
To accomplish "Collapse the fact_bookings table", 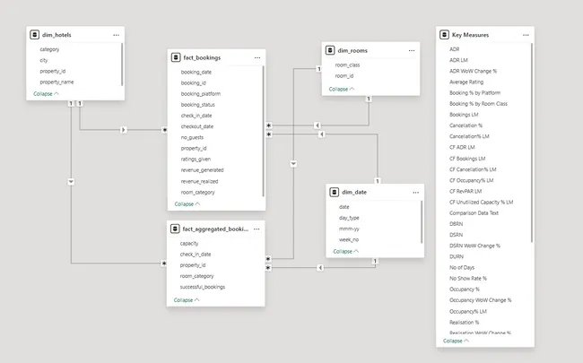I will pyautogui.click(x=187, y=204).
